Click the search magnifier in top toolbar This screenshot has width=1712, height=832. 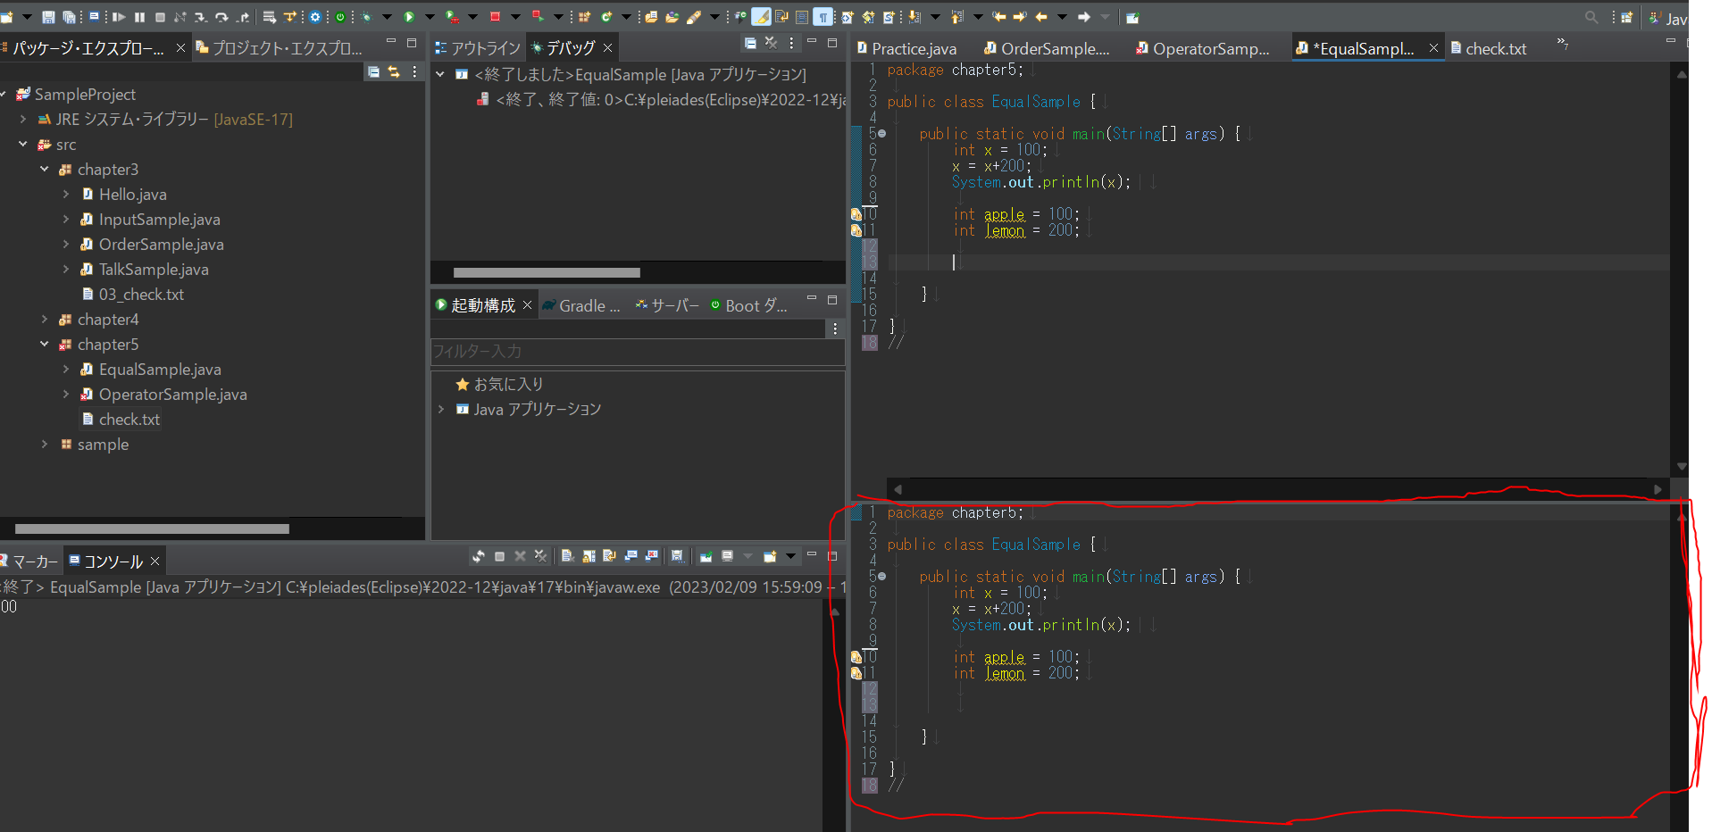1592,17
